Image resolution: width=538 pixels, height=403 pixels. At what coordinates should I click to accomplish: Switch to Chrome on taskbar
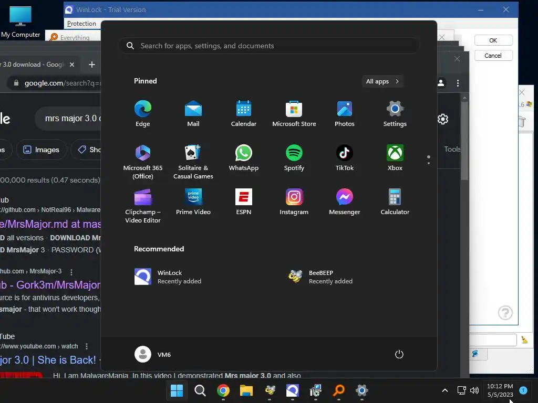click(223, 390)
